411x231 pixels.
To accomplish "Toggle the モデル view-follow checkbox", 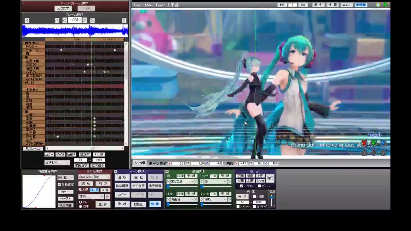I will [x=241, y=186].
